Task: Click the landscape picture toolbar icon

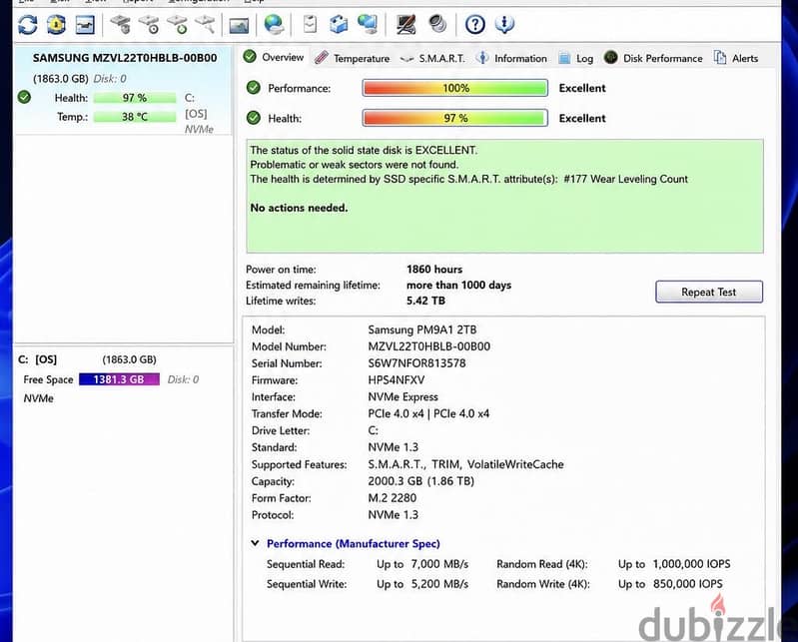Action: point(239,25)
